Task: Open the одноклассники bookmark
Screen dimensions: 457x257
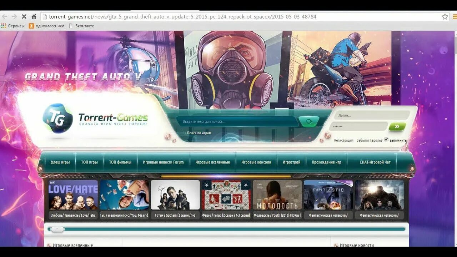Action: coord(47,26)
